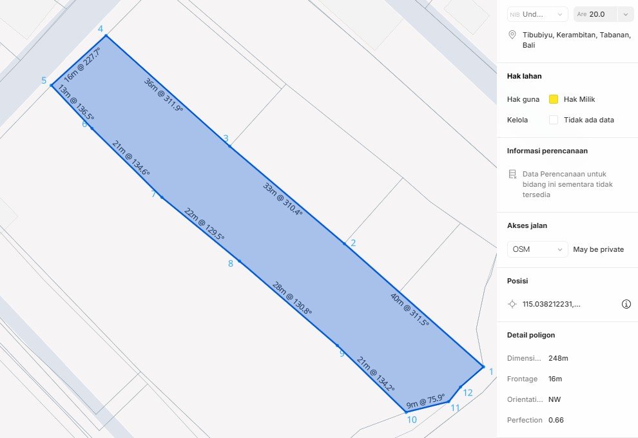Click the '28m @ 130.8°' edge label

tap(292, 298)
